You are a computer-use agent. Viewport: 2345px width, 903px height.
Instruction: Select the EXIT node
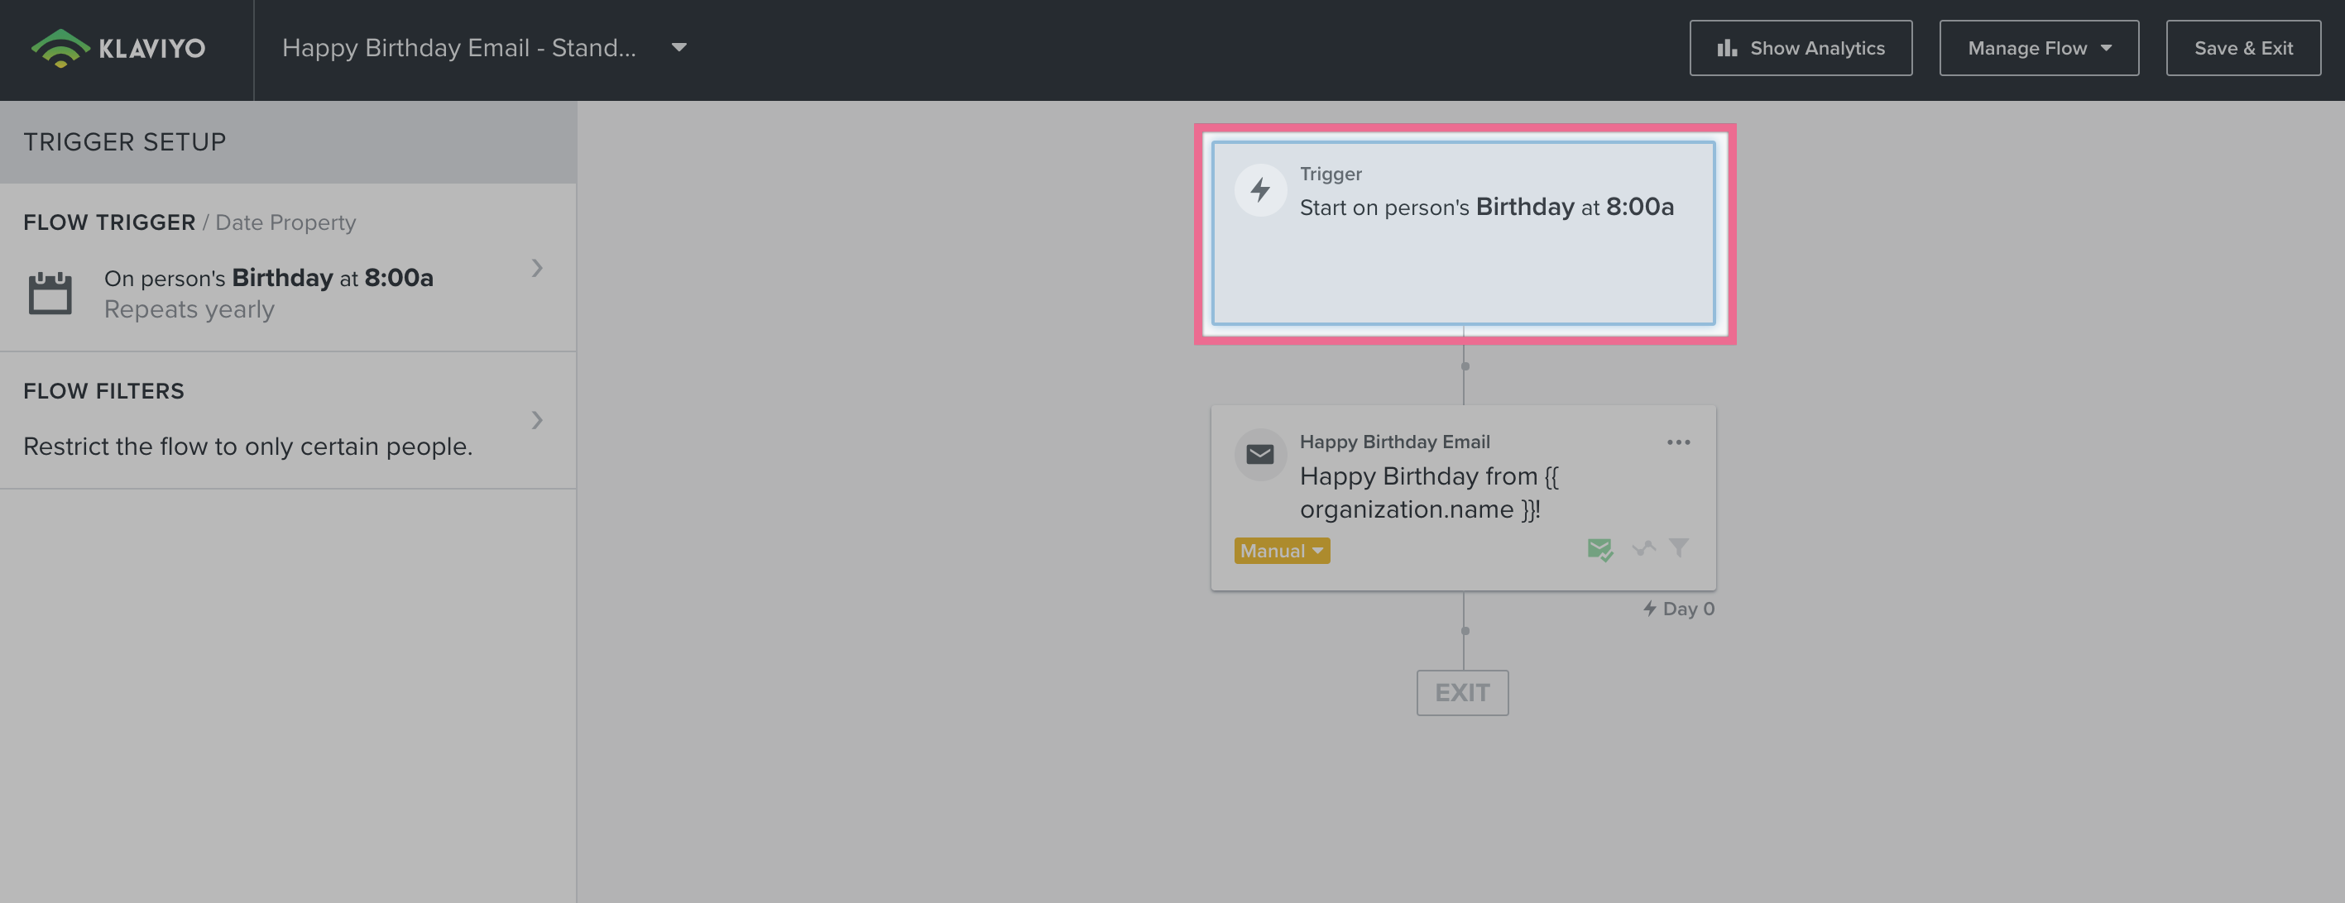1462,693
